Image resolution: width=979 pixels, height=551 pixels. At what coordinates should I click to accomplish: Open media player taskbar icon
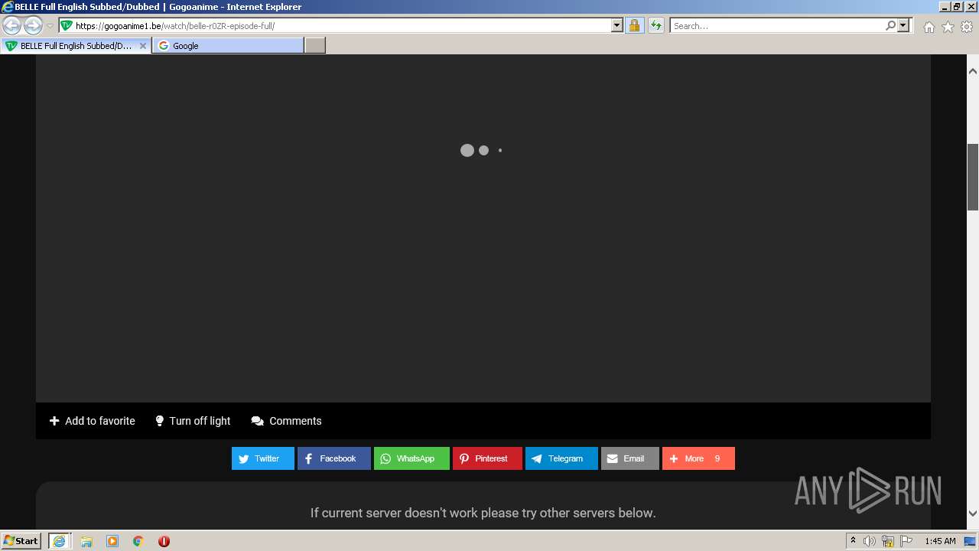coord(112,541)
